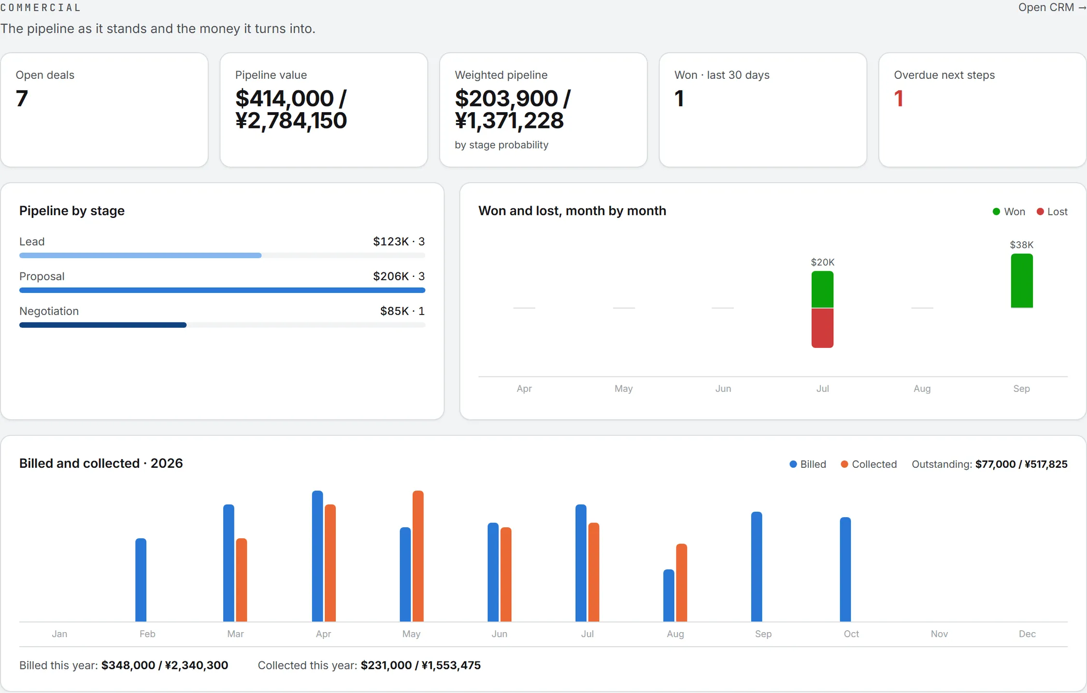Open the Weighted pipeline card
The image size is (1087, 693).
(543, 110)
